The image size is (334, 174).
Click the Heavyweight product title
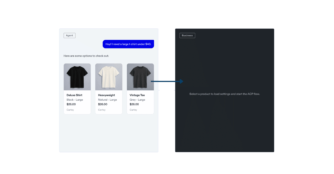click(106, 95)
